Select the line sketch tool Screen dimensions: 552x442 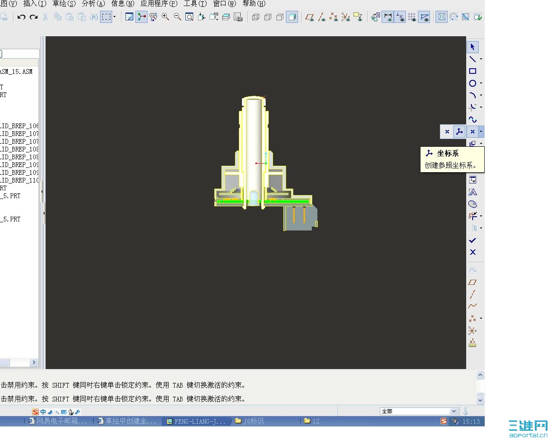pyautogui.click(x=473, y=59)
